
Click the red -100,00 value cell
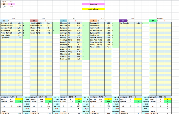click(116, 109)
